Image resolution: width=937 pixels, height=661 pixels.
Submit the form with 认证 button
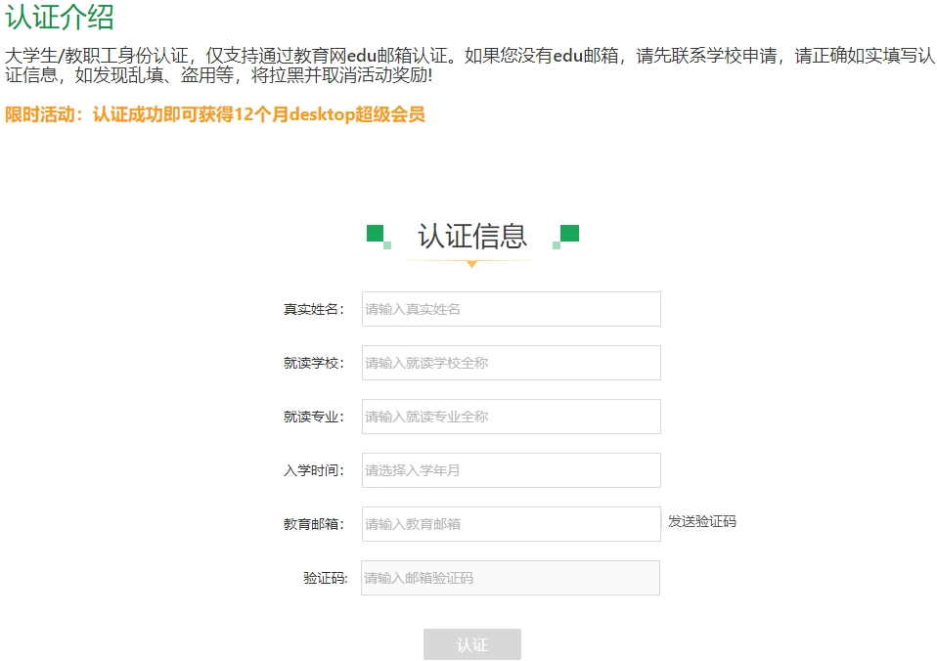click(x=472, y=644)
